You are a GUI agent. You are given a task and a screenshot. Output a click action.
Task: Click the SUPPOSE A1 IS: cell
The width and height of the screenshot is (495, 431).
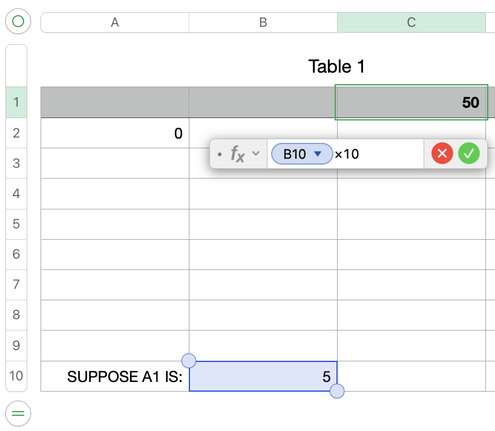click(x=115, y=377)
